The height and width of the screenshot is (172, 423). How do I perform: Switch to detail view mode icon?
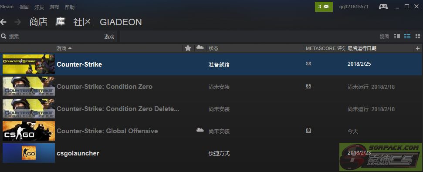(397, 37)
